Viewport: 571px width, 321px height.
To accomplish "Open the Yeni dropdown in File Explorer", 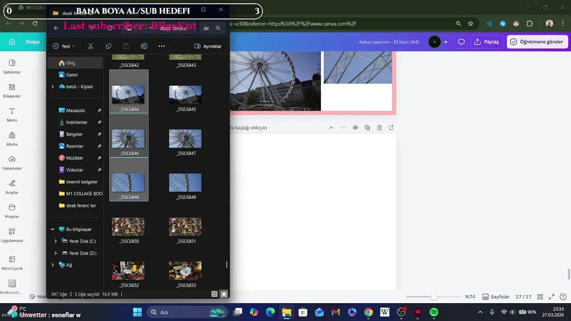I will (x=63, y=46).
